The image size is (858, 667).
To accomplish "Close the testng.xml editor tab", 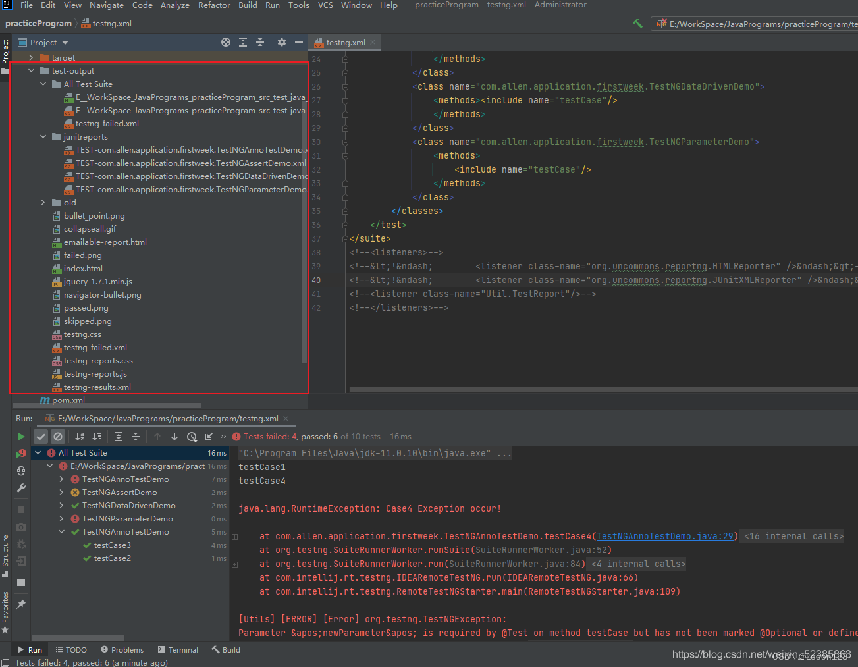I will 373,42.
